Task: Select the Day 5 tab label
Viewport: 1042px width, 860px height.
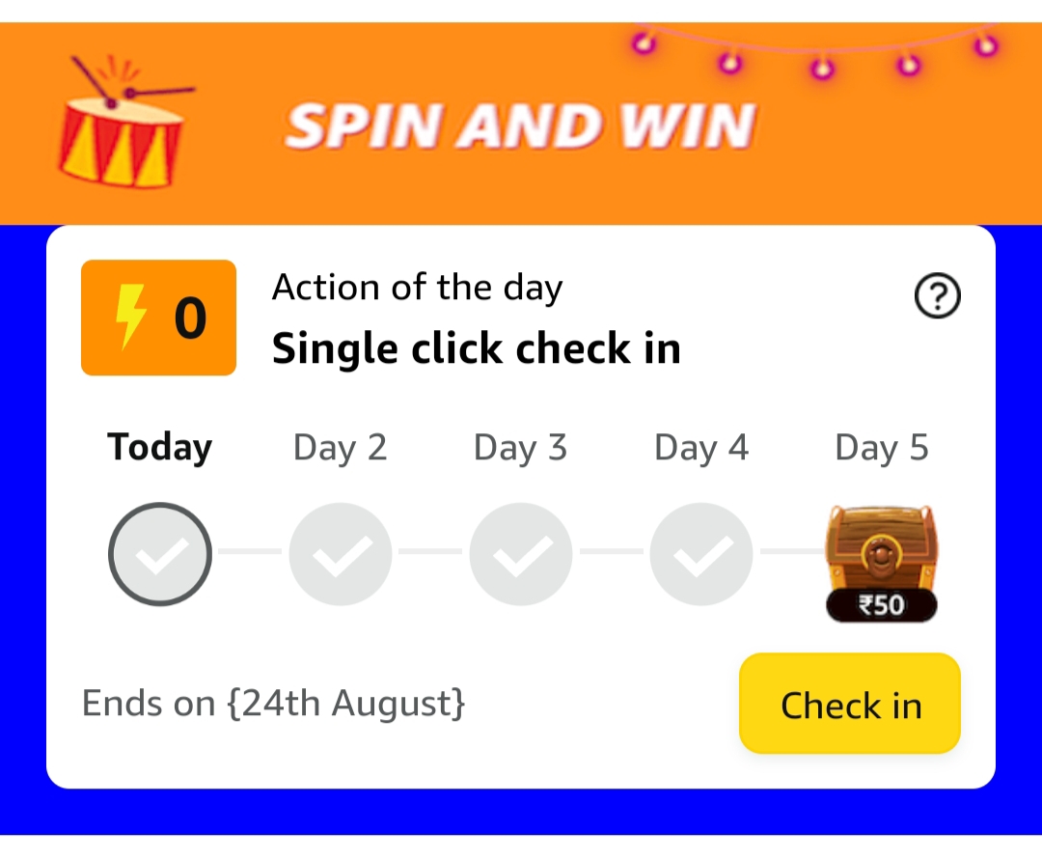Action: pyautogui.click(x=881, y=446)
